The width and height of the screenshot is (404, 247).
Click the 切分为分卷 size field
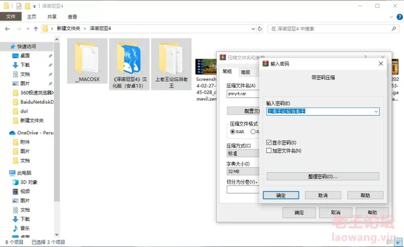coord(243,190)
